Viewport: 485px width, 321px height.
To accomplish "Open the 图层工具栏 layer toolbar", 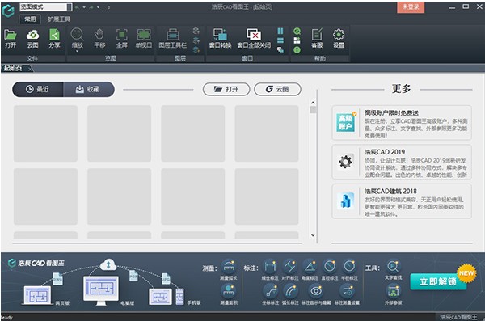I will 173,39.
